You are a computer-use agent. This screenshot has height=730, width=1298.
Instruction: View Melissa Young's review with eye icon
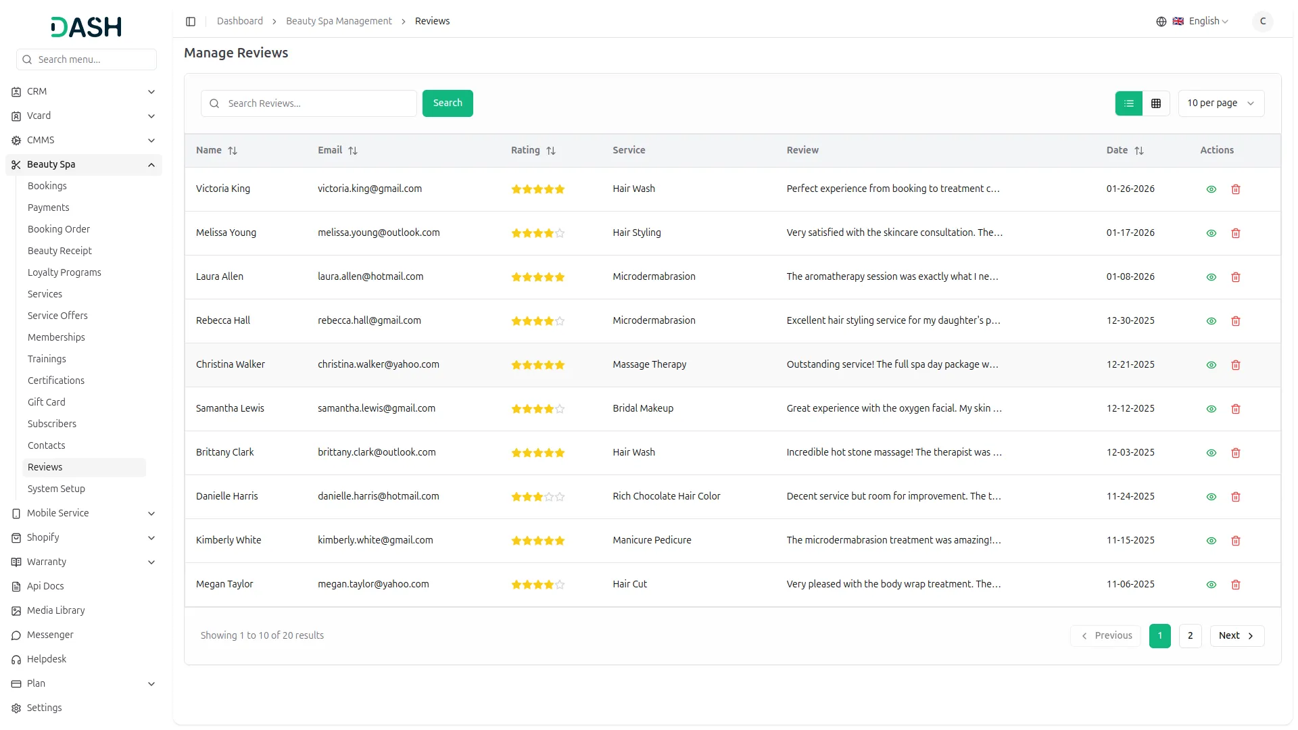click(x=1211, y=233)
